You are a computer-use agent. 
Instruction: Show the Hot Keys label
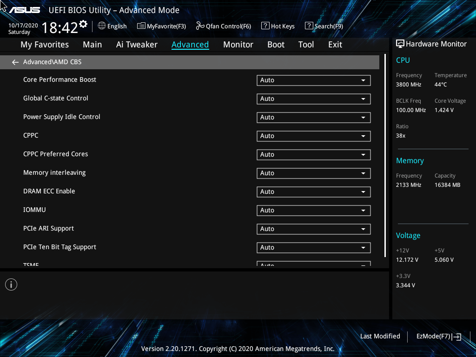[283, 26]
